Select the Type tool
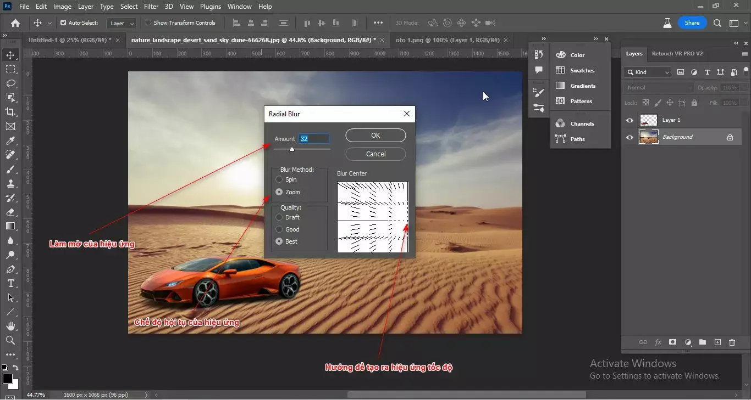 coord(10,284)
